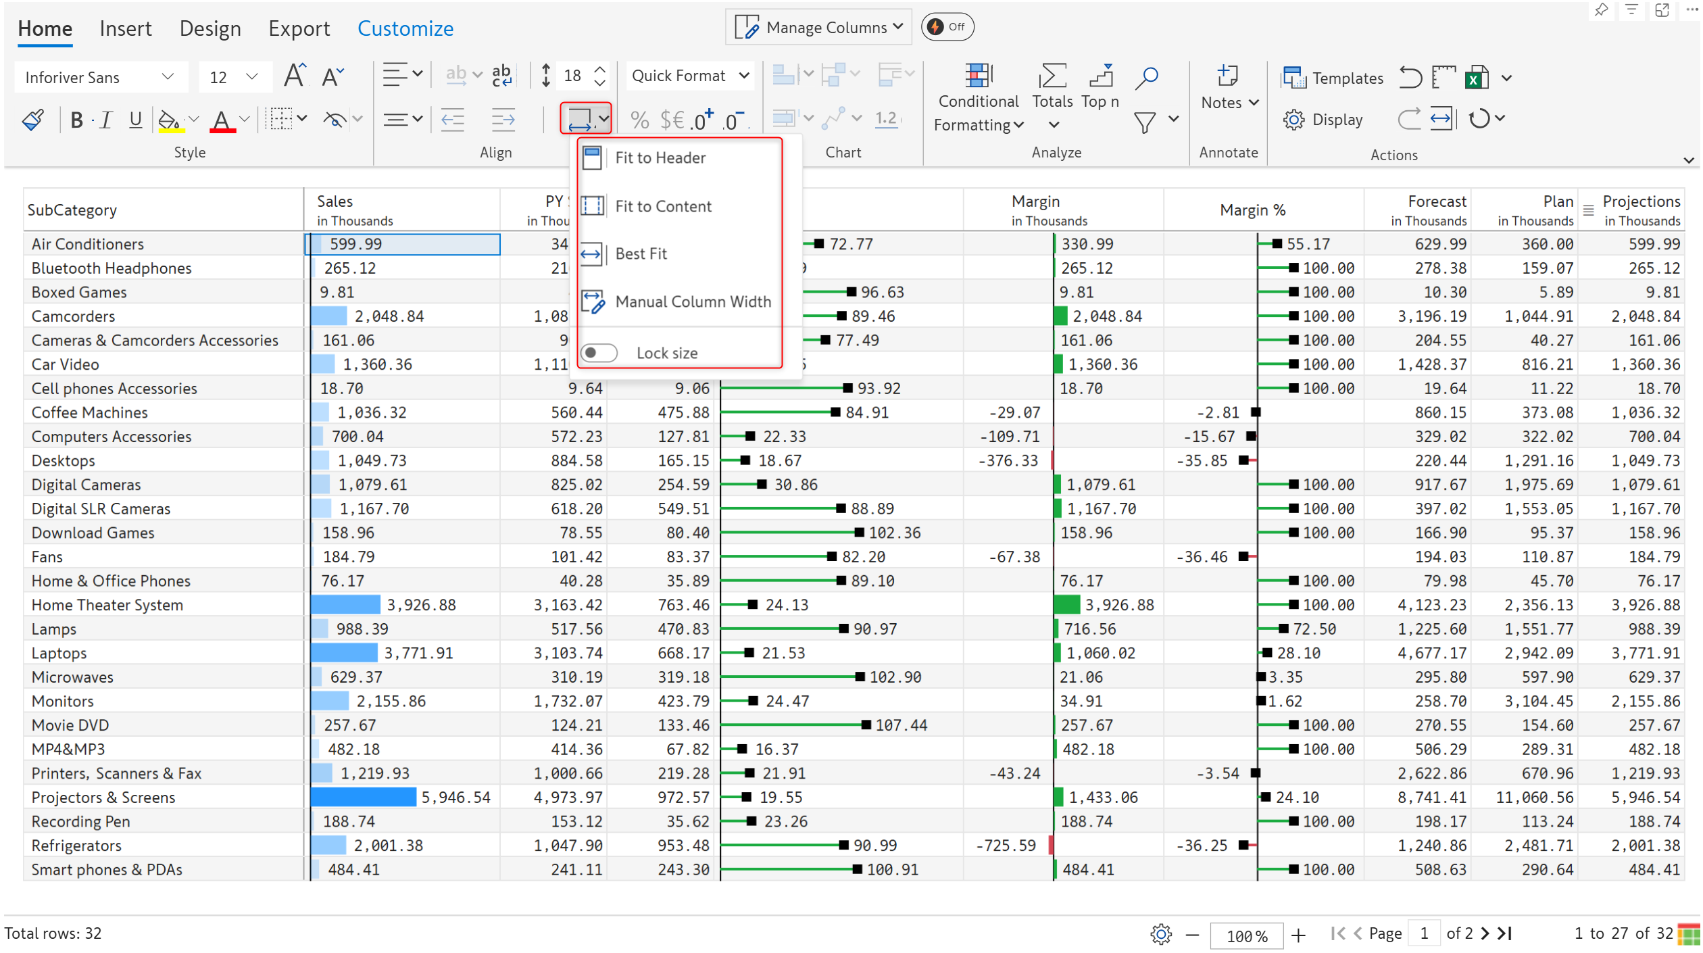Click the increase font size icon
This screenshot has width=1703, height=953.
[x=295, y=76]
